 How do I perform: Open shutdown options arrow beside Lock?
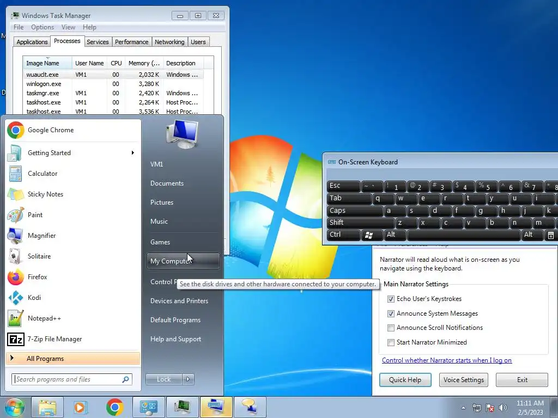pyautogui.click(x=188, y=379)
